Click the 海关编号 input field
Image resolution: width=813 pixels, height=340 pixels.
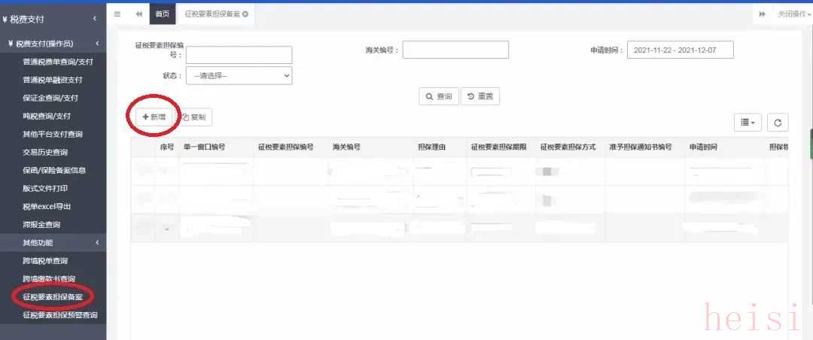pyautogui.click(x=455, y=50)
